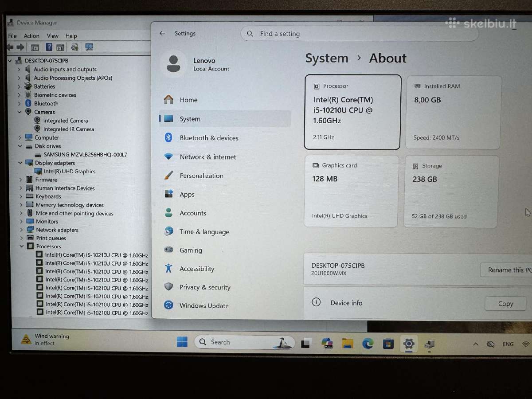
Task: Copy the Device info
Action: pos(505,304)
